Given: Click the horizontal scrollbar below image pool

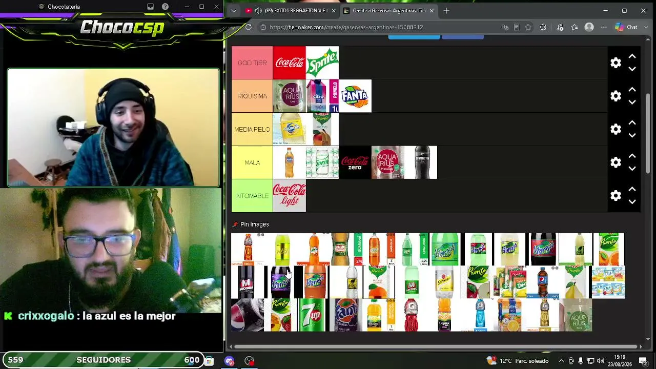Looking at the screenshot, I should (436, 347).
